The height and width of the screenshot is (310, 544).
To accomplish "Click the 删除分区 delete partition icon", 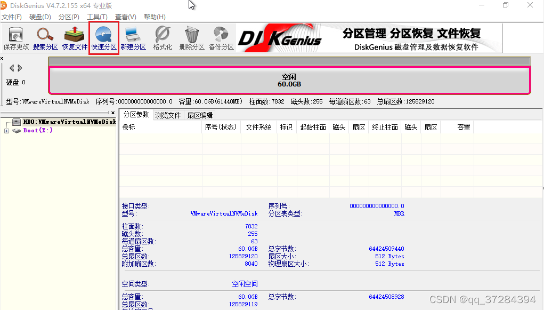I will point(191,38).
